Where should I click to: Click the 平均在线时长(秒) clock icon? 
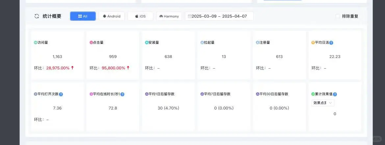[91, 94]
